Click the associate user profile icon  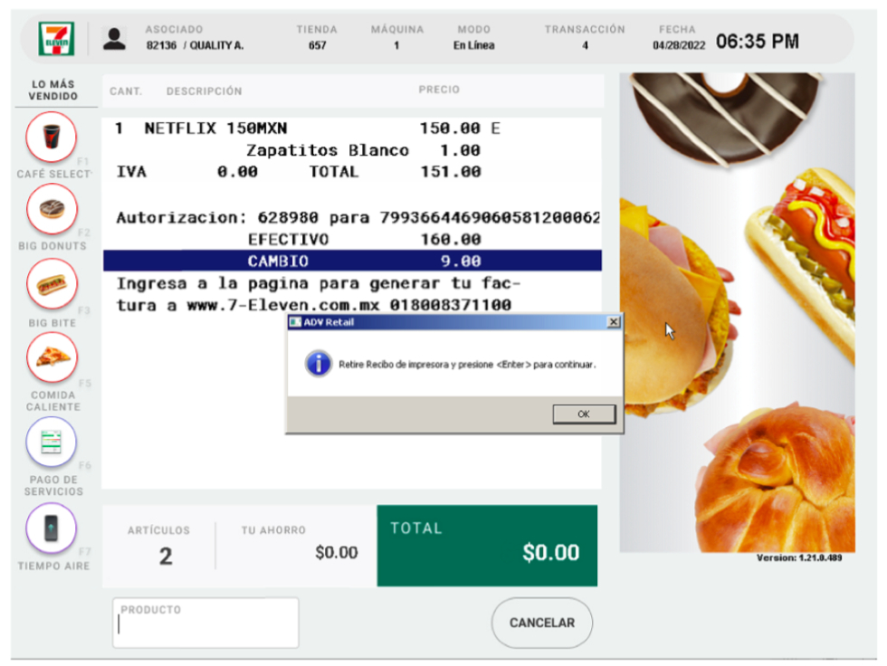pyautogui.click(x=114, y=38)
